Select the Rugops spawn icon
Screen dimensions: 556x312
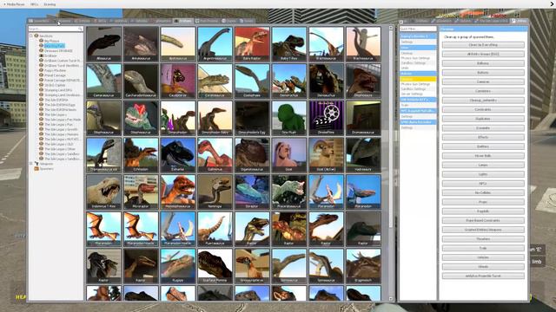click(x=177, y=266)
